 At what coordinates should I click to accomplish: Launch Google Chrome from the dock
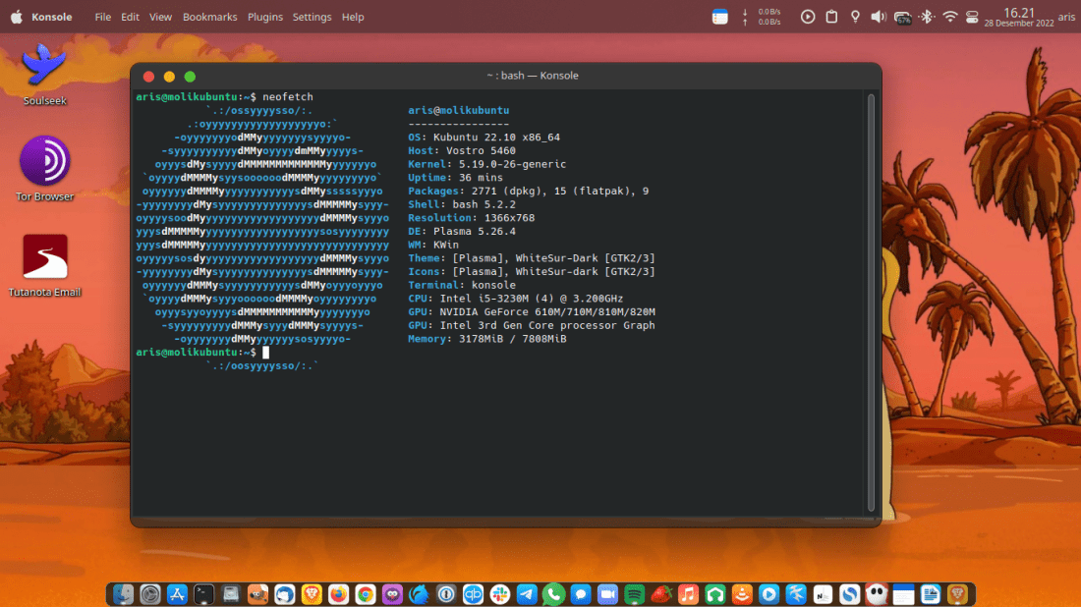365,594
